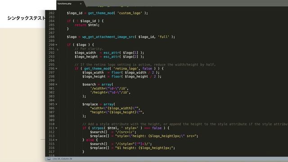The width and height of the screenshot is (288, 162).
Task: Collapse the else block at line 314
Action: click(x=56, y=140)
